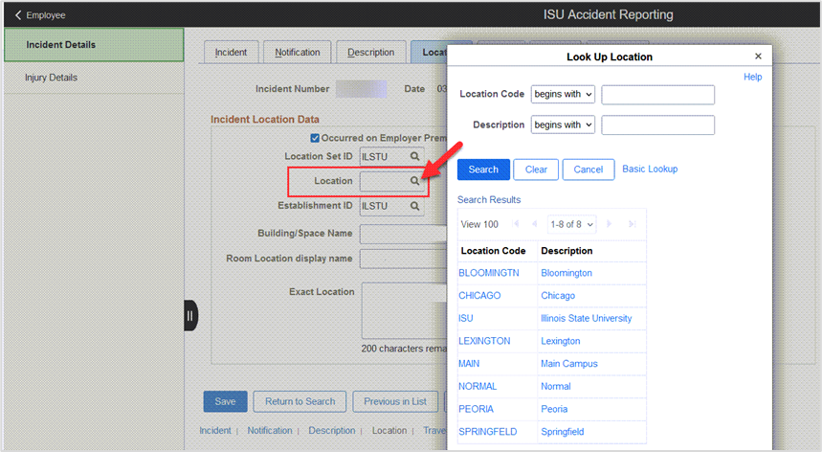Click the Exact Location text area

[404, 310]
